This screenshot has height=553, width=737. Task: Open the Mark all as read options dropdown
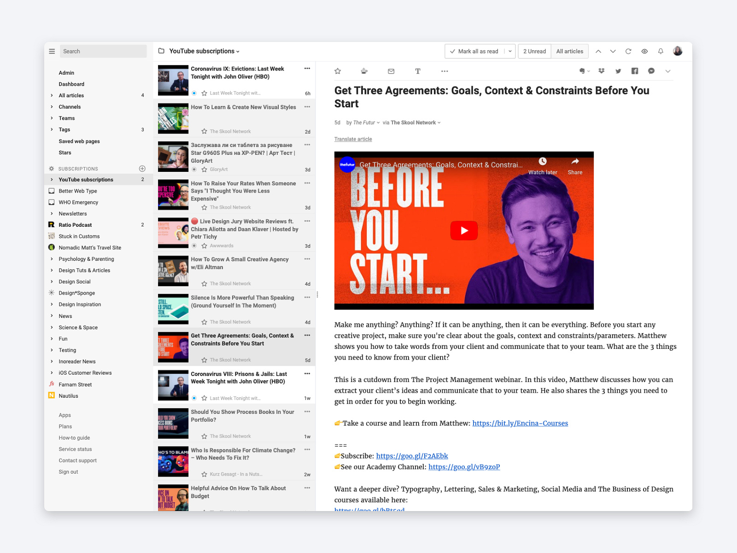tap(510, 51)
